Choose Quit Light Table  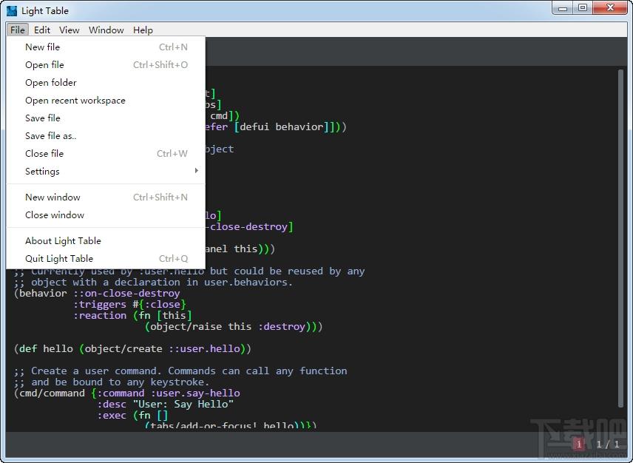pyautogui.click(x=106, y=259)
